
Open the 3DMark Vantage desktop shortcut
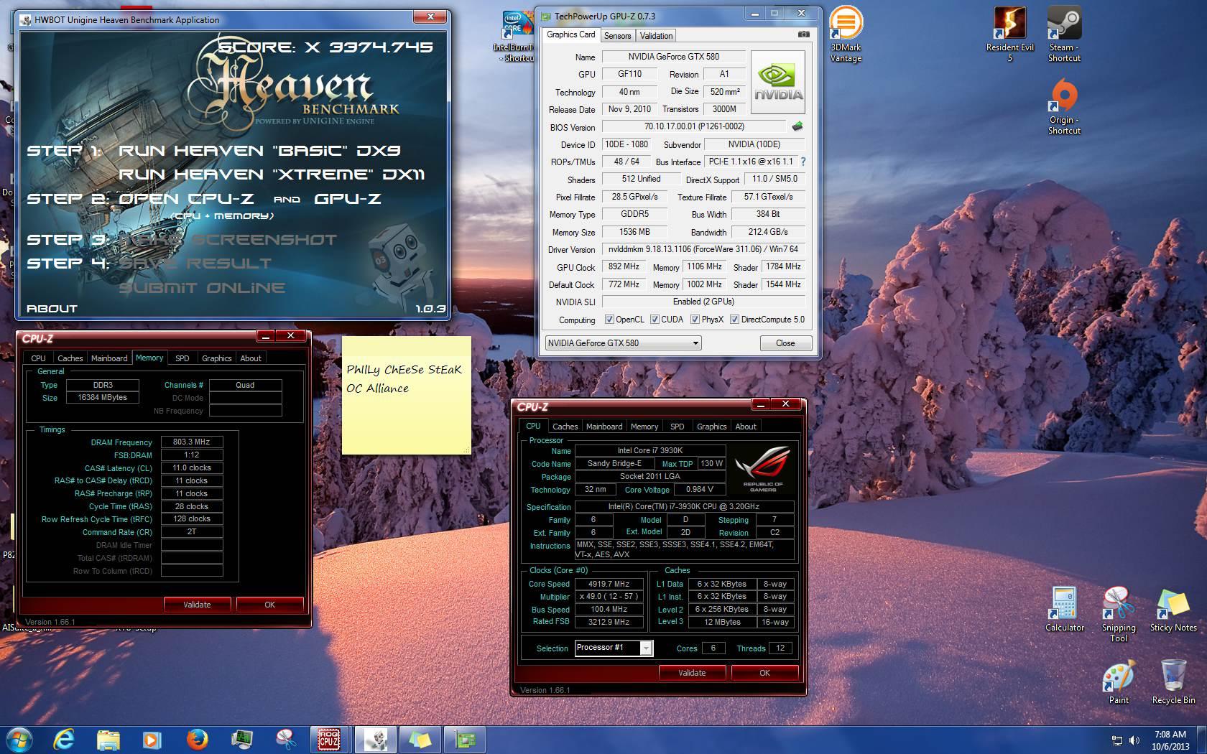[x=846, y=34]
